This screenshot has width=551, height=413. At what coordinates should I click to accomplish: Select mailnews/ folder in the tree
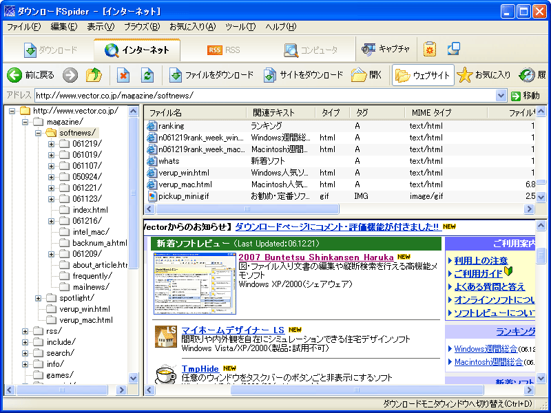click(91, 287)
